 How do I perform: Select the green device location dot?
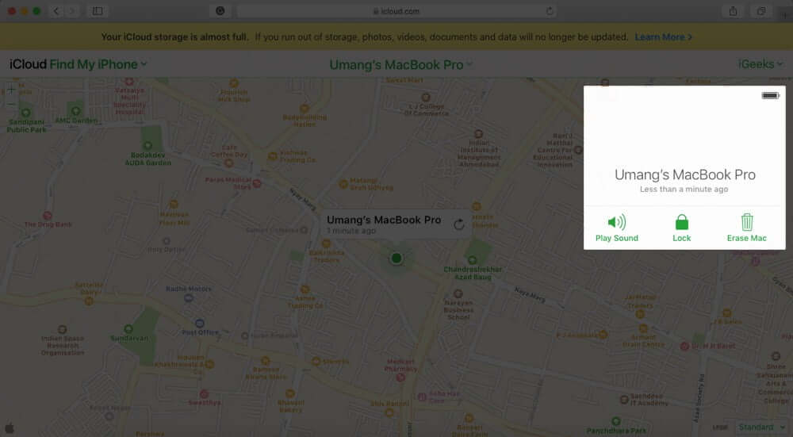click(x=396, y=259)
